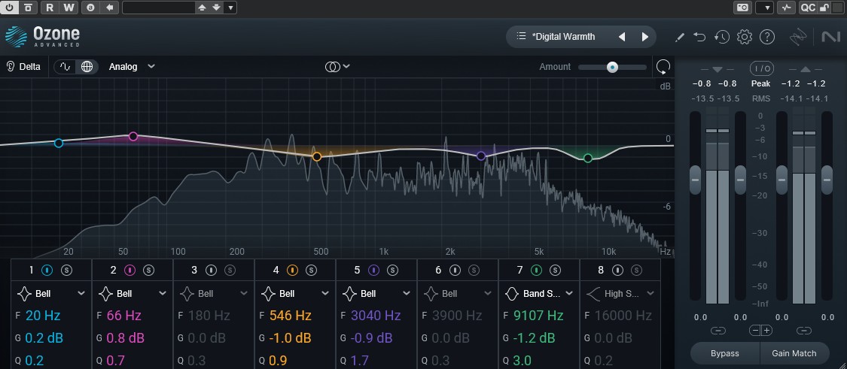Select the curve EQ view icon
The height and width of the screenshot is (369, 847).
click(66, 67)
